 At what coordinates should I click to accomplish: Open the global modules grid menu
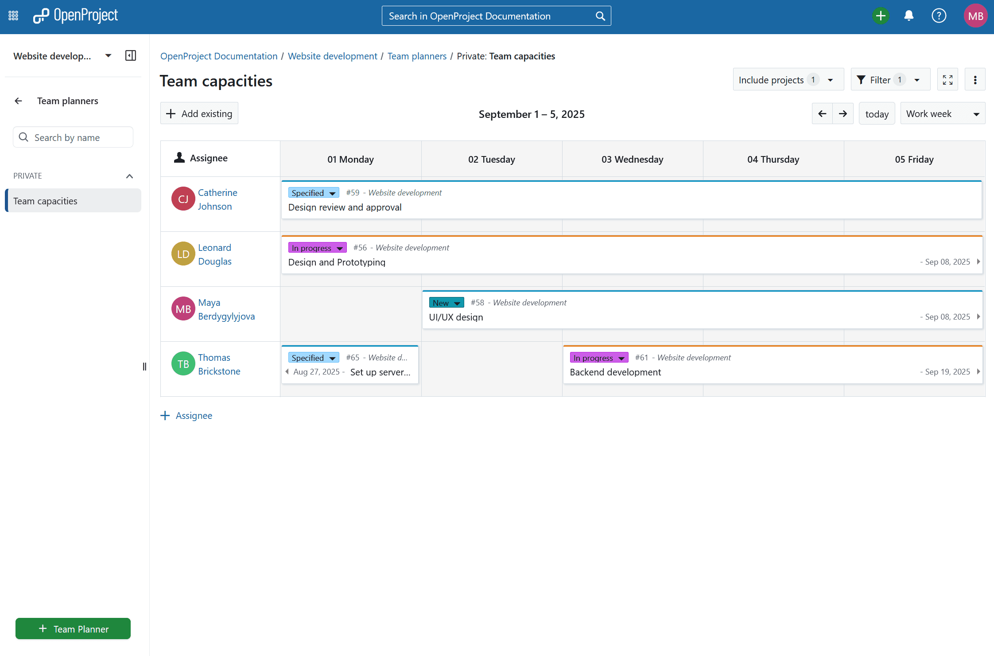13,16
